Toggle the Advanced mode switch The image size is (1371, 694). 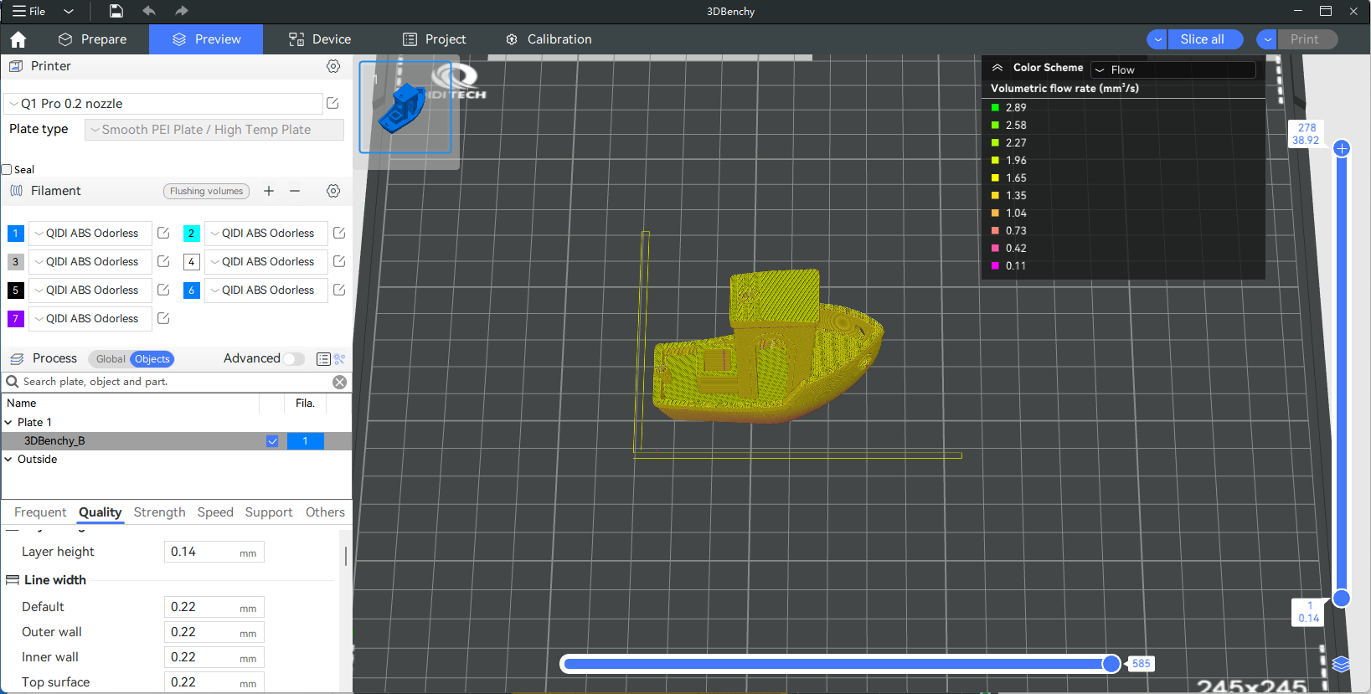pyautogui.click(x=294, y=358)
